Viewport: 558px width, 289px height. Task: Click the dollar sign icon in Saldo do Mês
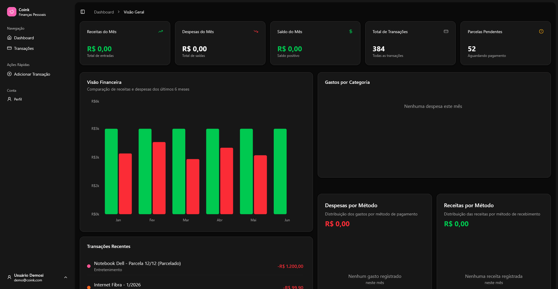(x=351, y=31)
